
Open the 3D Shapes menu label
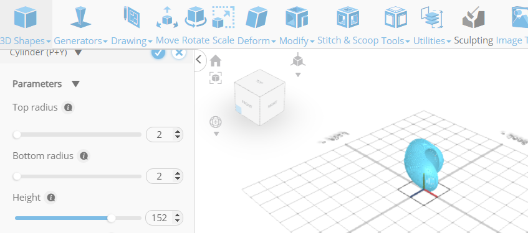pyautogui.click(x=25, y=41)
